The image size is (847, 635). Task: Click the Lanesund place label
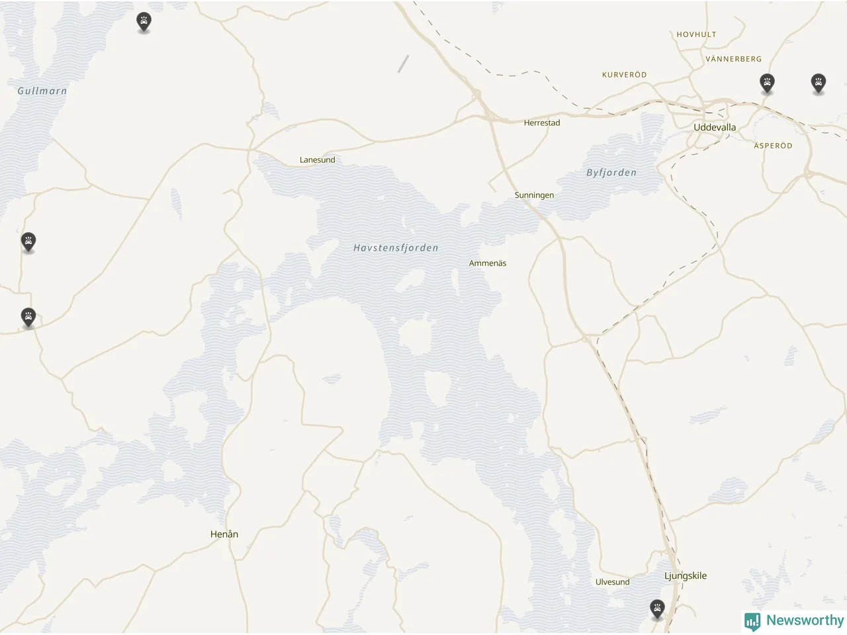click(x=318, y=160)
